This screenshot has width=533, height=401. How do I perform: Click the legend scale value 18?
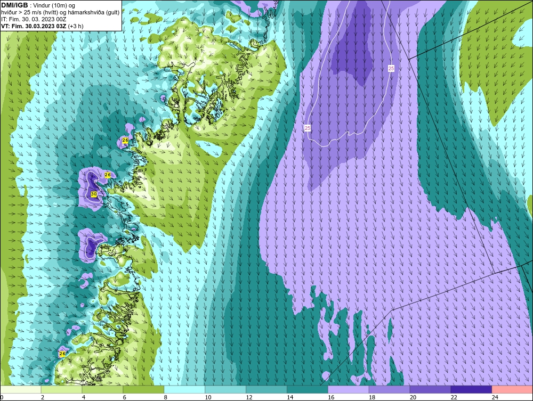pos(372,397)
